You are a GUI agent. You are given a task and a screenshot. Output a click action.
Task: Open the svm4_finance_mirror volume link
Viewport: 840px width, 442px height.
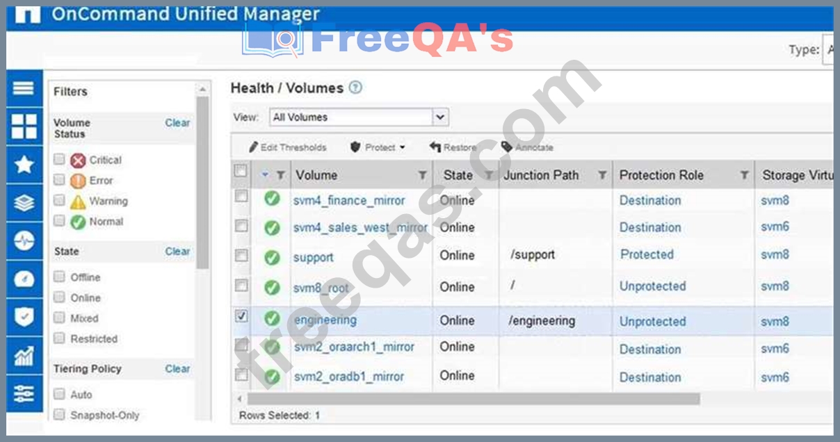pyautogui.click(x=349, y=200)
